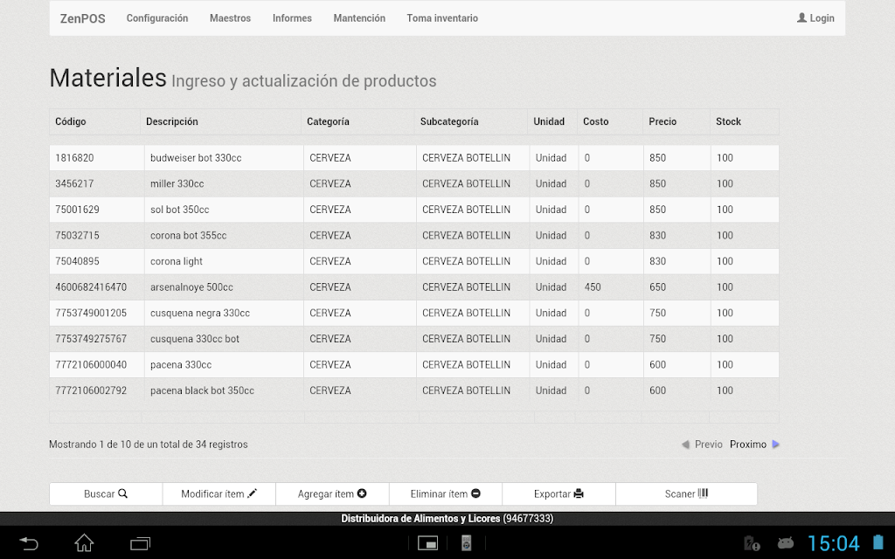Click the ZenPOS brand link
Screen dimensions: 895x559
pyautogui.click(x=83, y=18)
